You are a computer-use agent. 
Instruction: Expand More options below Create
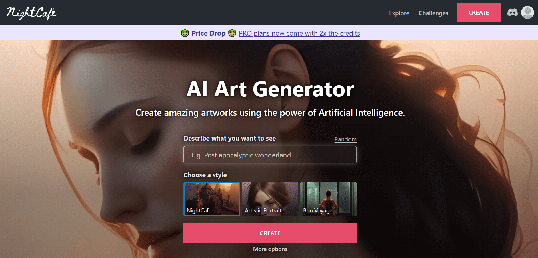(270, 249)
